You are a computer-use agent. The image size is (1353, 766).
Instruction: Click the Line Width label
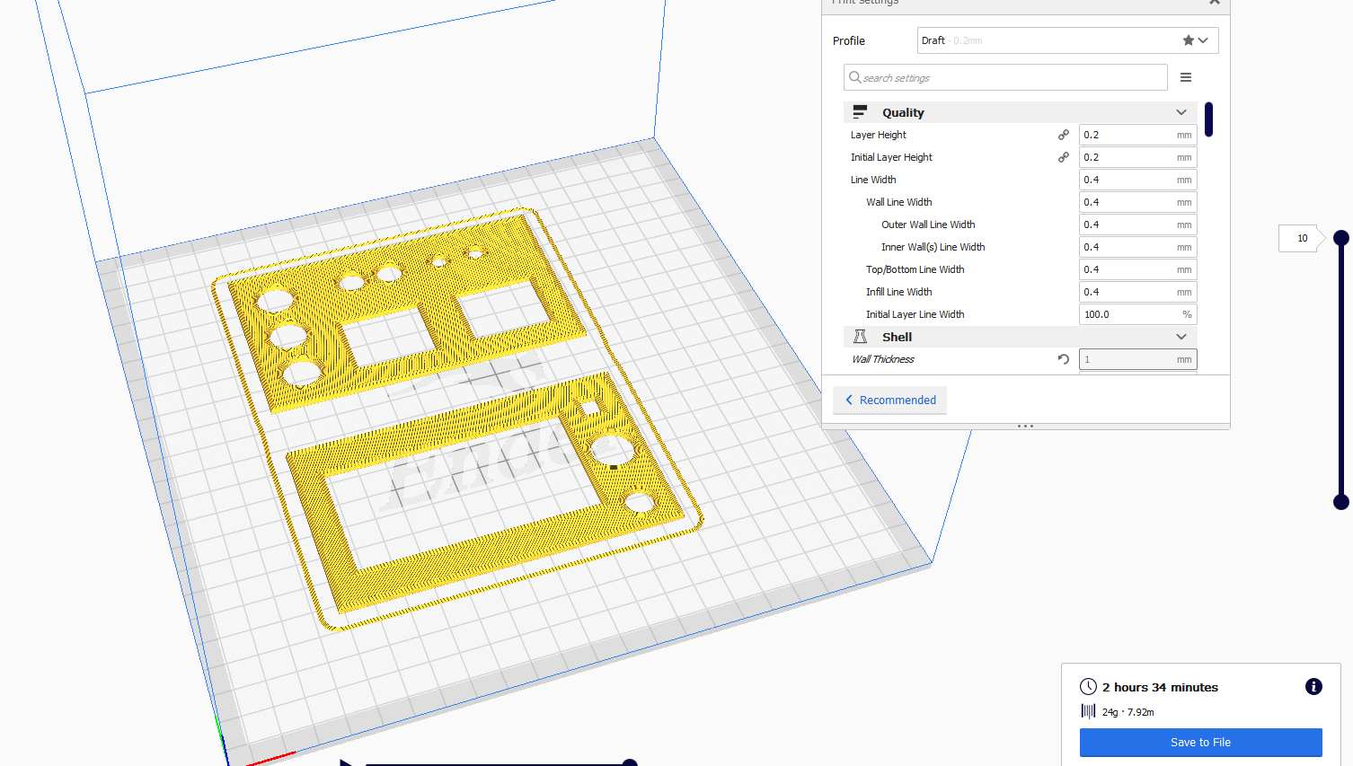tap(873, 180)
